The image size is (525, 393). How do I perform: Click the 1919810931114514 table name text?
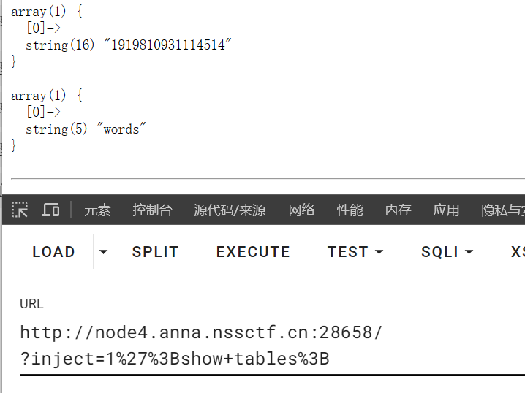pyautogui.click(x=167, y=45)
